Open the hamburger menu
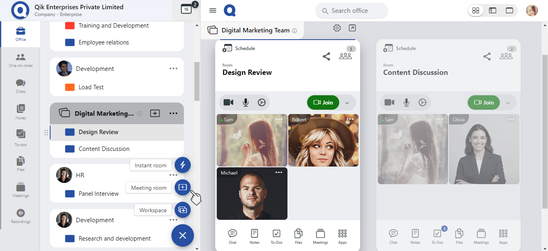 213,11
